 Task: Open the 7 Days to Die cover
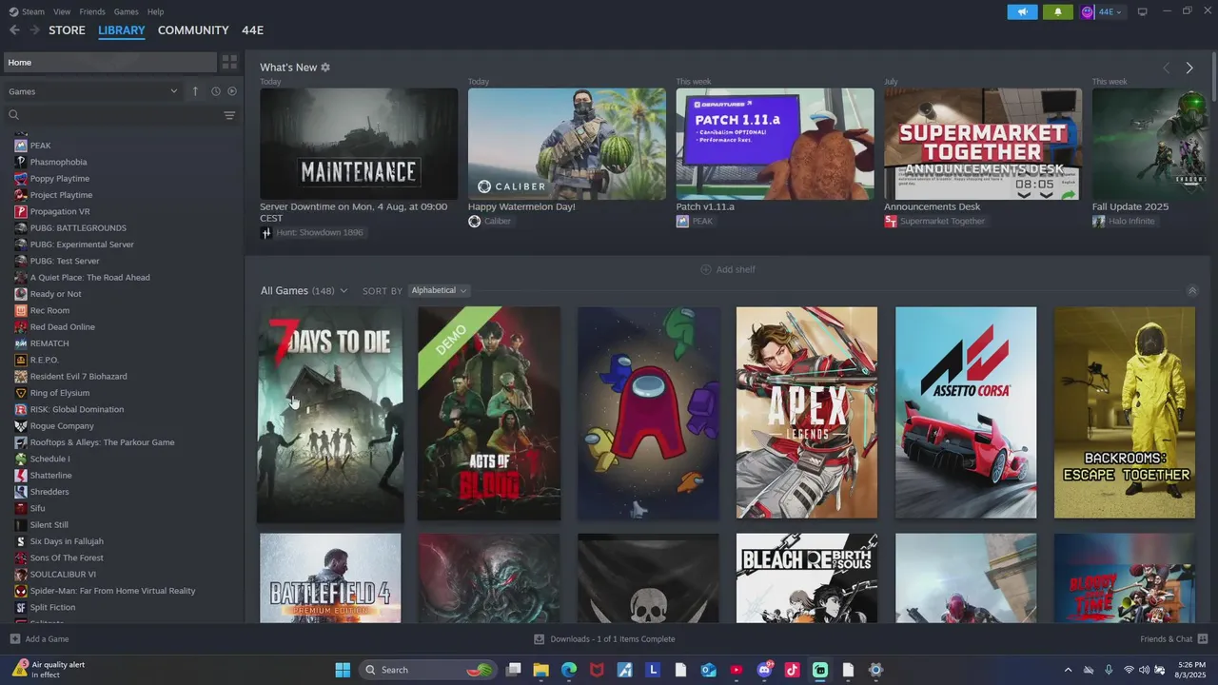330,413
